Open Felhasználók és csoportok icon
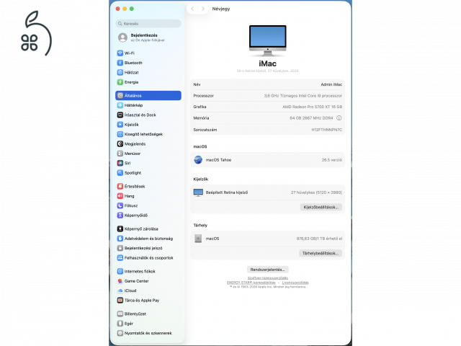Viewport: 461px width, 346px height. [120, 258]
